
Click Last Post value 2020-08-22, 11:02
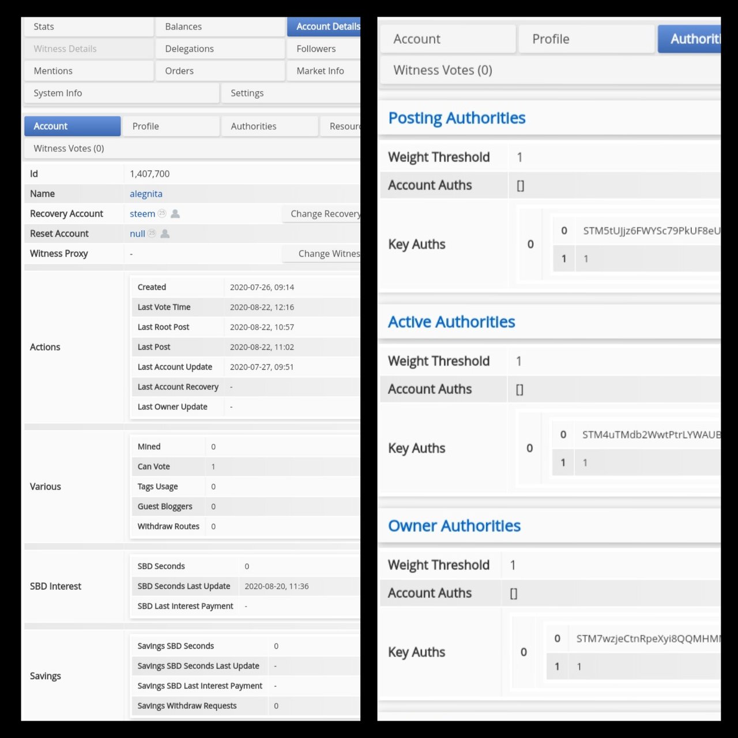[x=262, y=347]
